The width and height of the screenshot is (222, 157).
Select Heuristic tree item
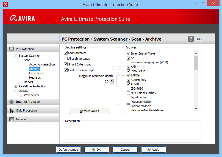[x=35, y=78]
